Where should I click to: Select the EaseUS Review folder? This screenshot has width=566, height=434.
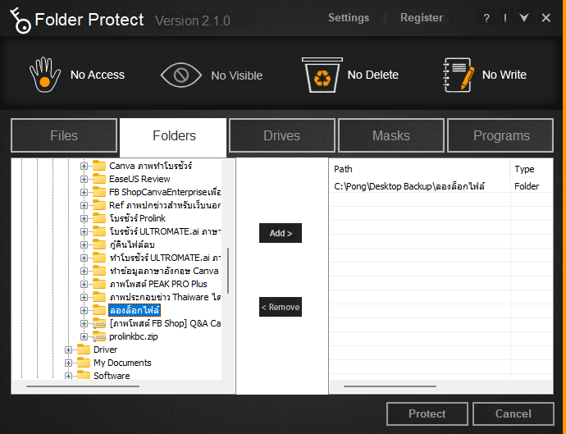[x=139, y=179]
